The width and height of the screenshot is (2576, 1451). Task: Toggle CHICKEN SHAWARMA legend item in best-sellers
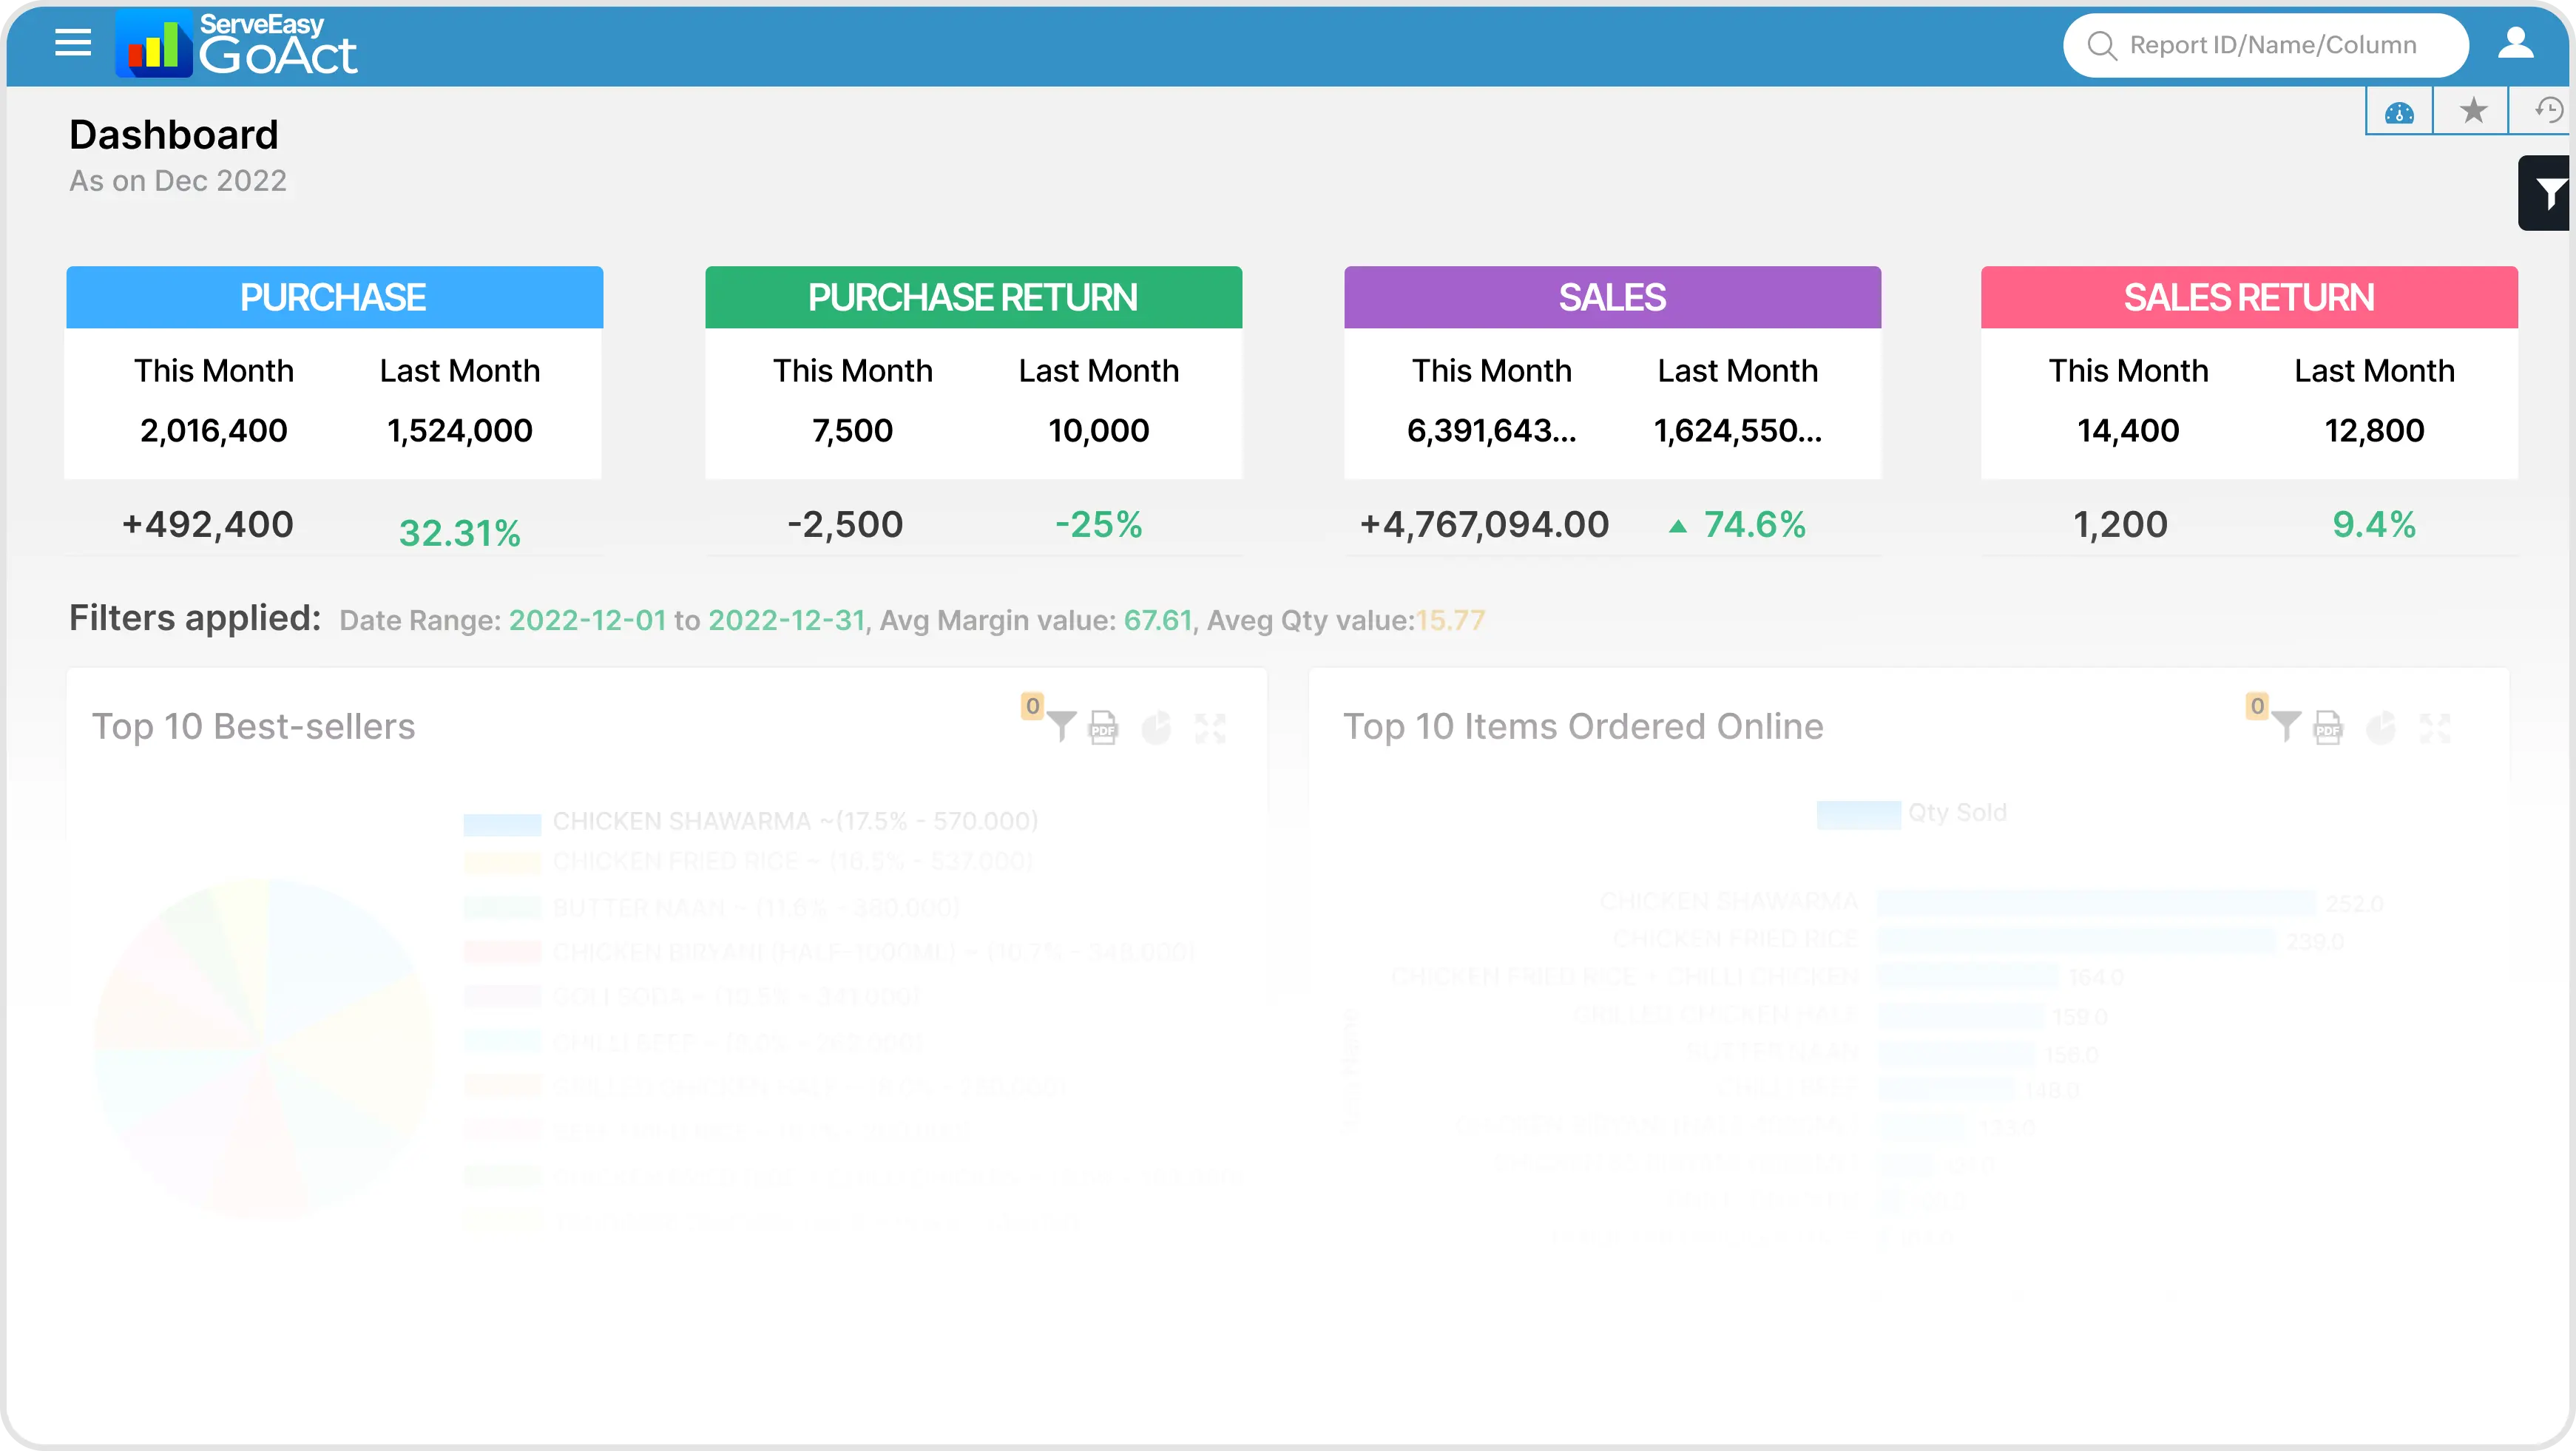point(795,821)
